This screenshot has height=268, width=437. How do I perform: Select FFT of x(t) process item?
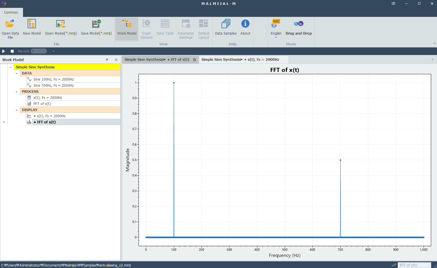[73, 104]
